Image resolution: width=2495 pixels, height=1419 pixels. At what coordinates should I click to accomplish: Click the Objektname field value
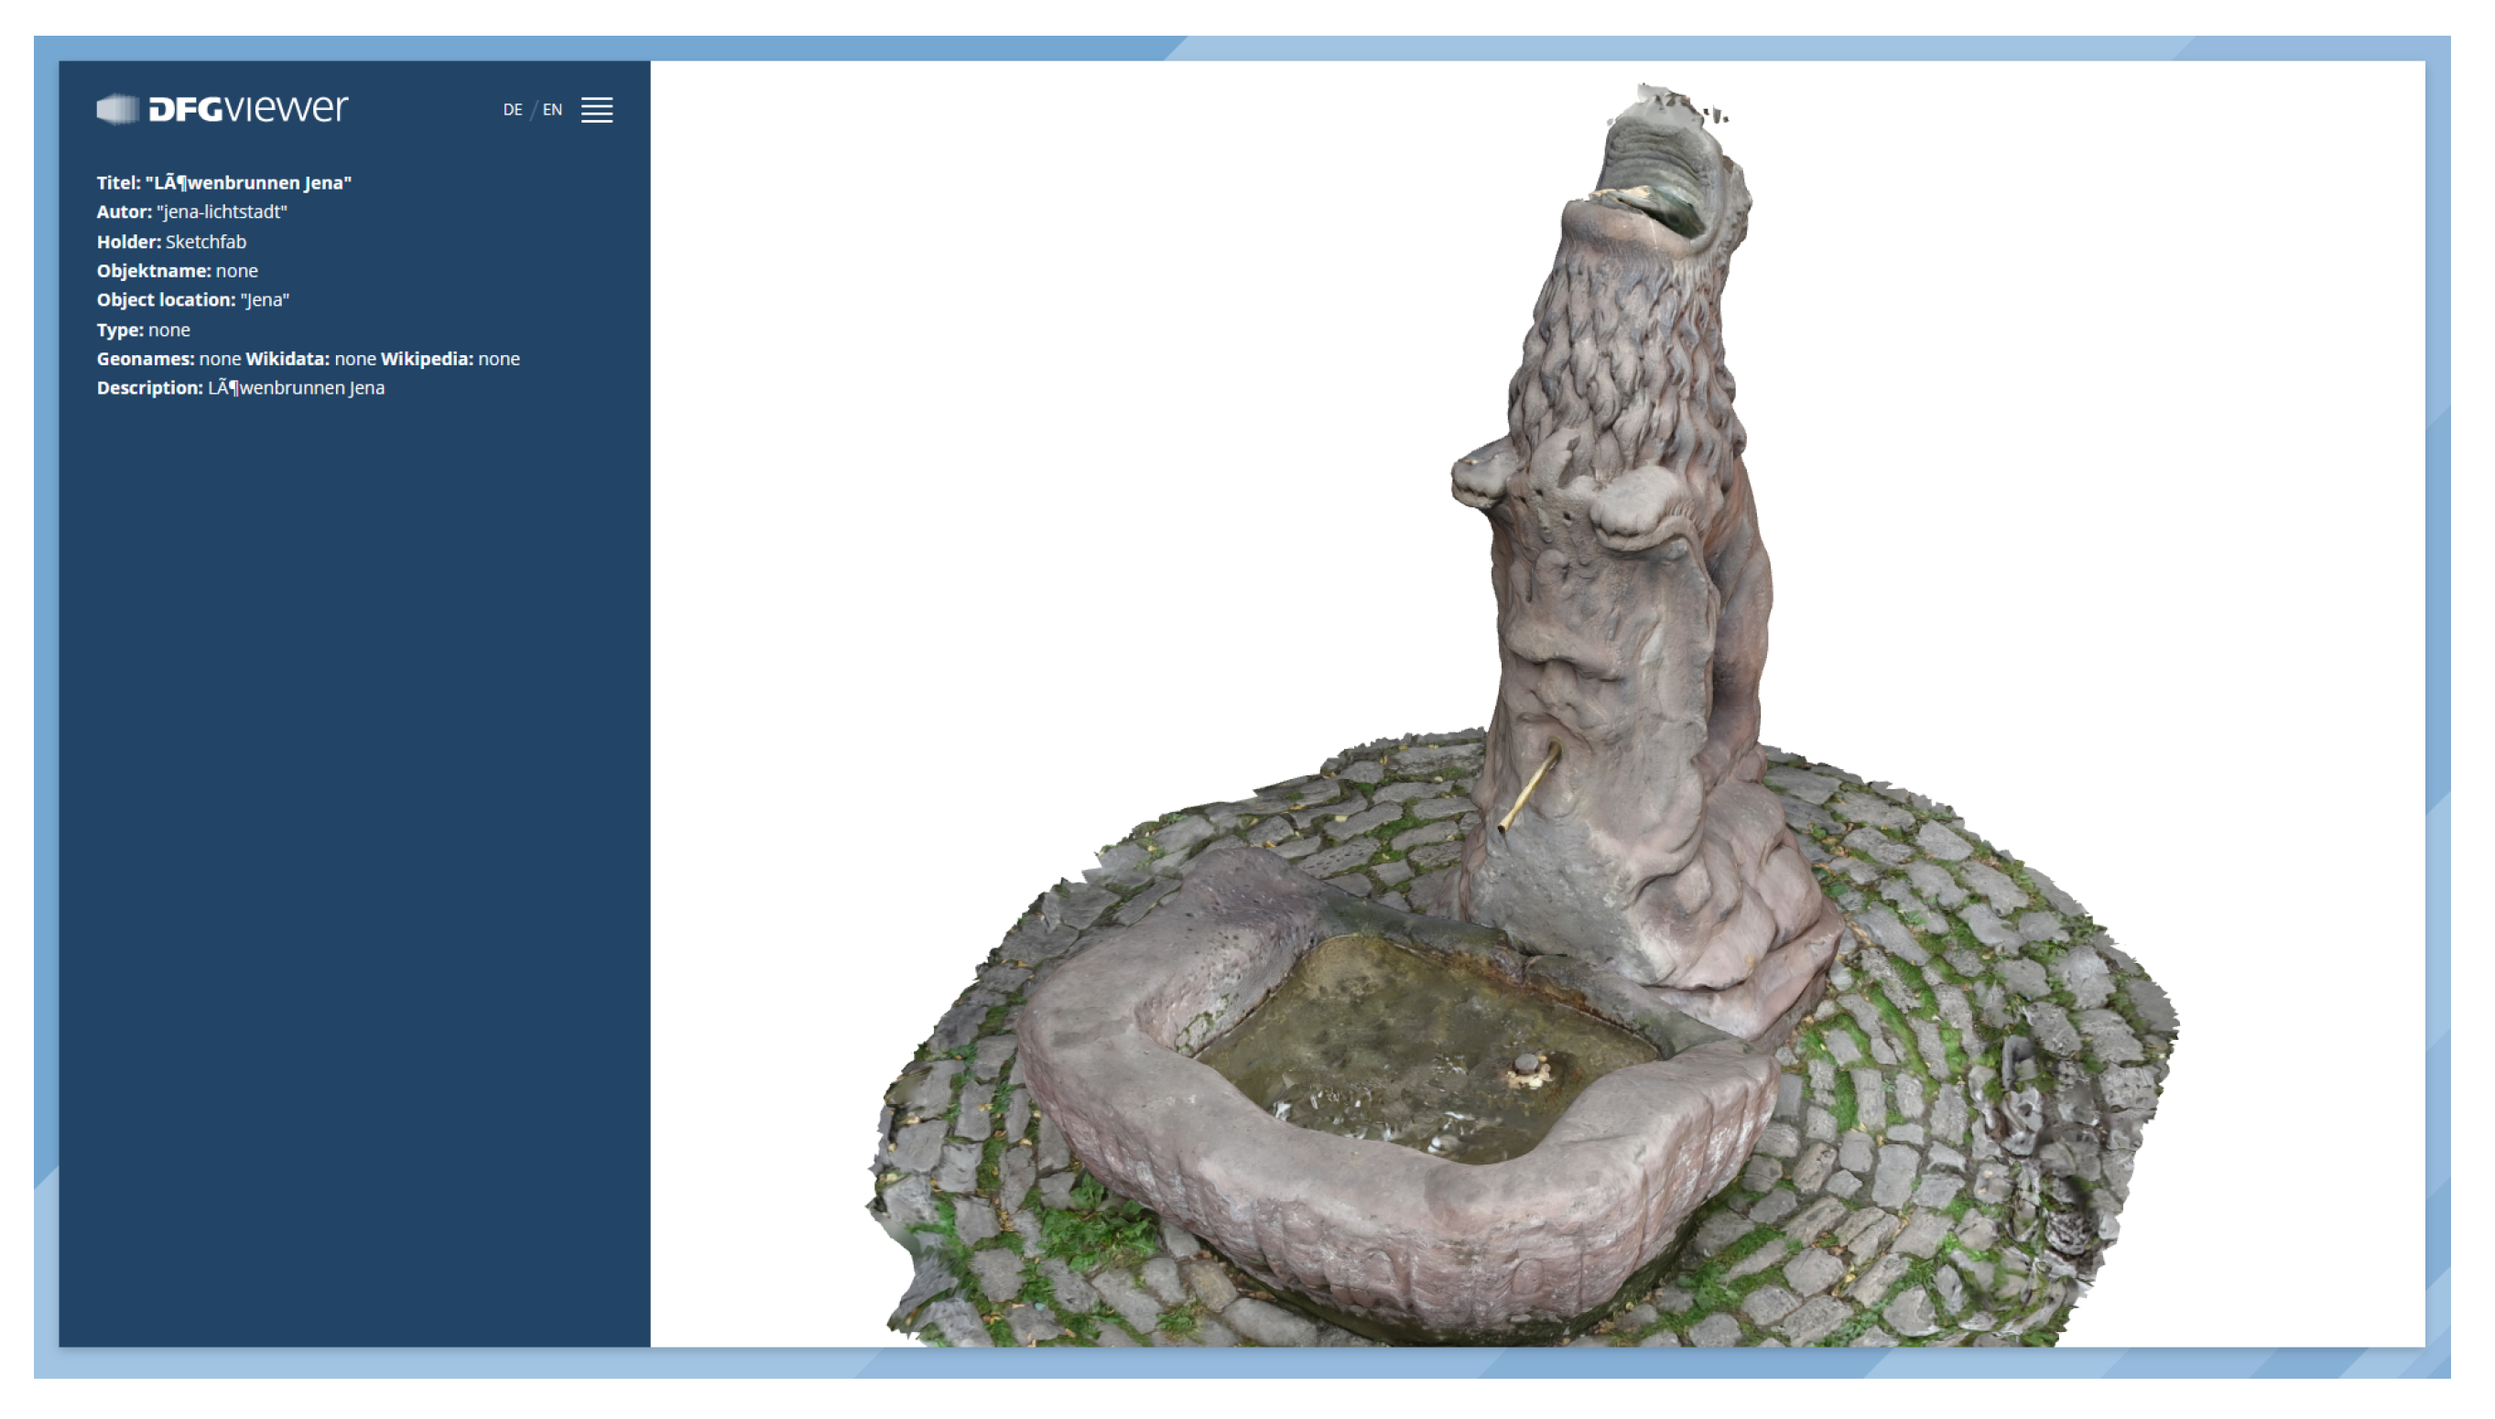237,271
